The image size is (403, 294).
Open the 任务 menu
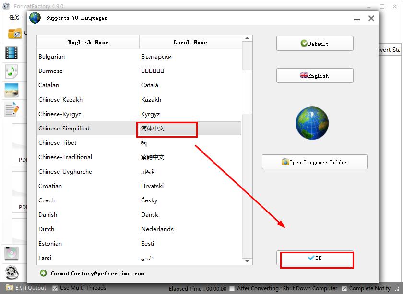coord(14,17)
